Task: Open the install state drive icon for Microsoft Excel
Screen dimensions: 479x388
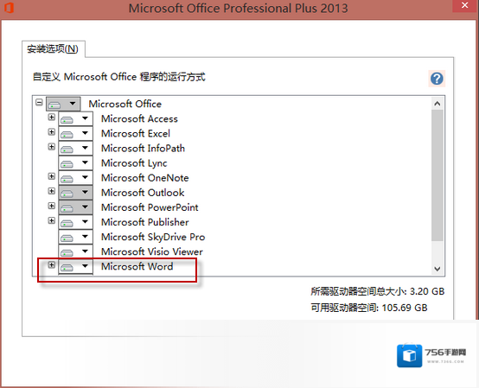Action: [x=67, y=134]
